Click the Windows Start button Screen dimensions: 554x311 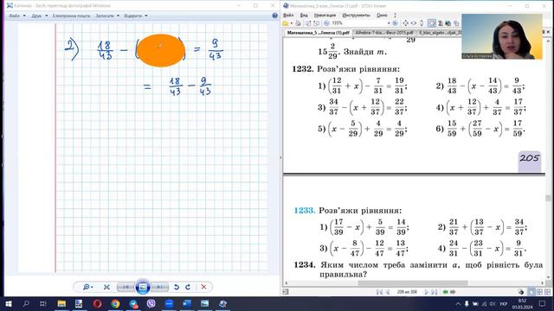point(9,303)
